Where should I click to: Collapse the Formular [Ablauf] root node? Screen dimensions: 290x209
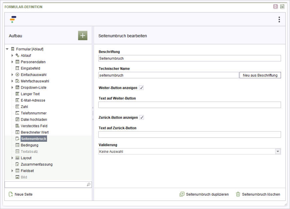click(7, 49)
